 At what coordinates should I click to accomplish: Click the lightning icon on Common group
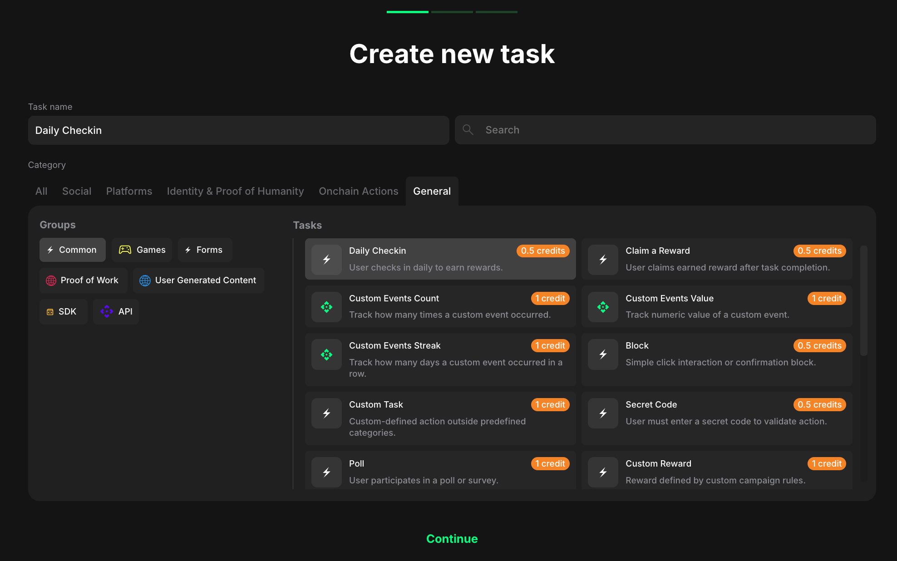tap(50, 250)
